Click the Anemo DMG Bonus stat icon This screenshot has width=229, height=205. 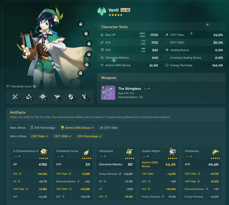click(102, 65)
